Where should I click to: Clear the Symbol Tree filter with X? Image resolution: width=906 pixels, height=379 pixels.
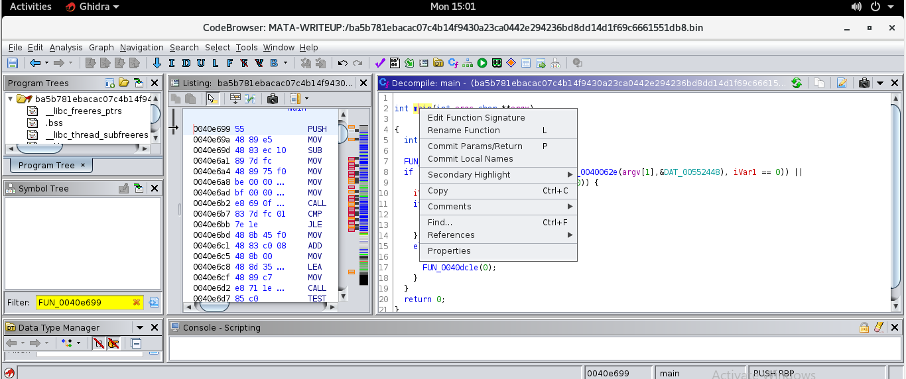(137, 302)
